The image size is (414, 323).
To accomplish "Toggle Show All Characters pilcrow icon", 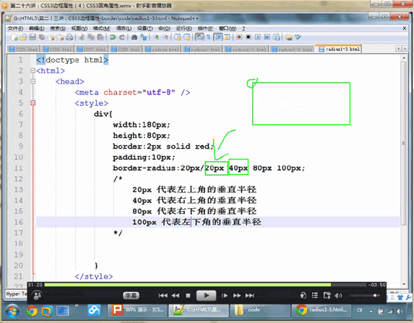I will point(208,37).
